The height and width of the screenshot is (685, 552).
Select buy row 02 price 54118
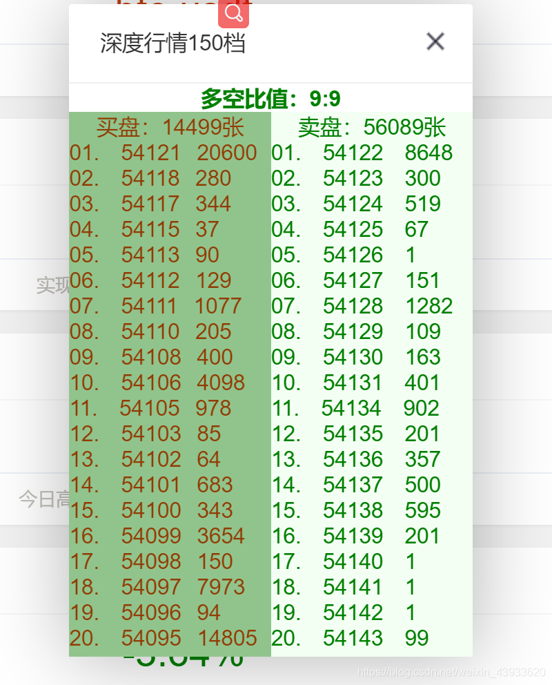coord(150,178)
